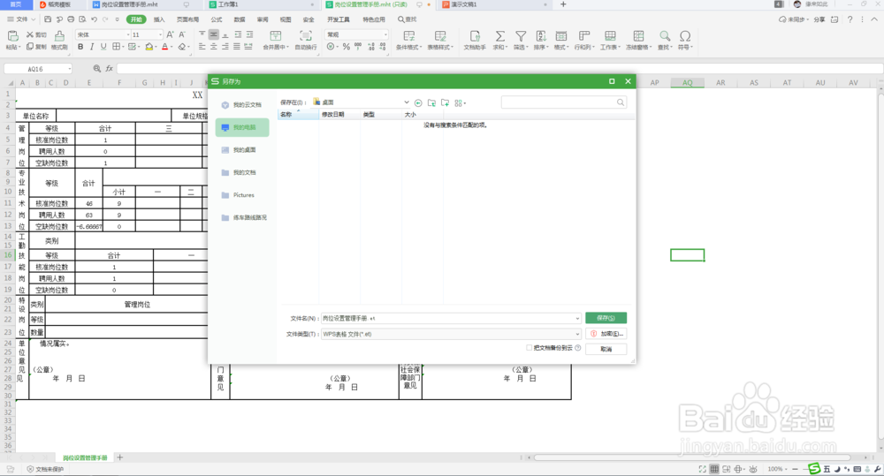Click the magnifier icon in dialog search box

click(x=621, y=102)
